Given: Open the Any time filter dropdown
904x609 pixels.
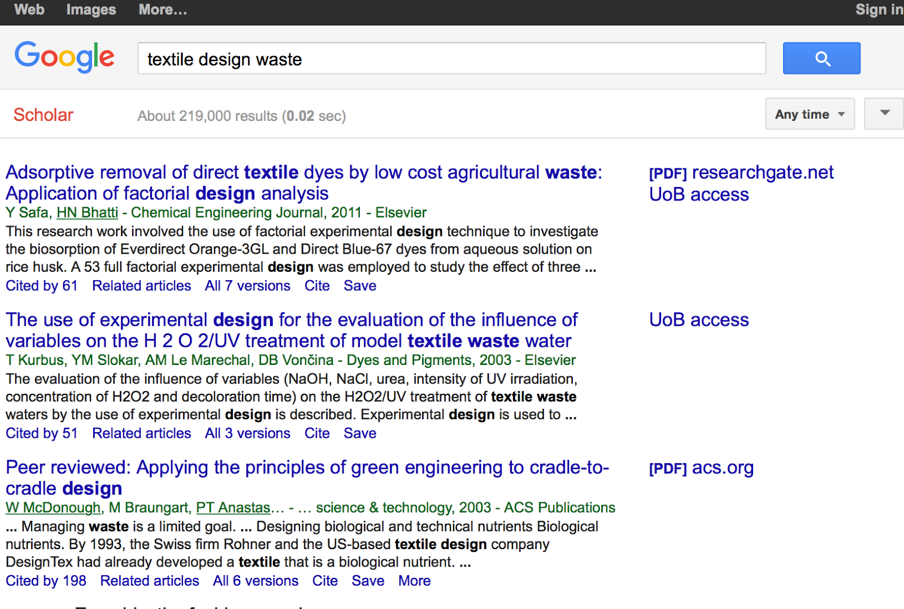Looking at the screenshot, I should point(809,114).
